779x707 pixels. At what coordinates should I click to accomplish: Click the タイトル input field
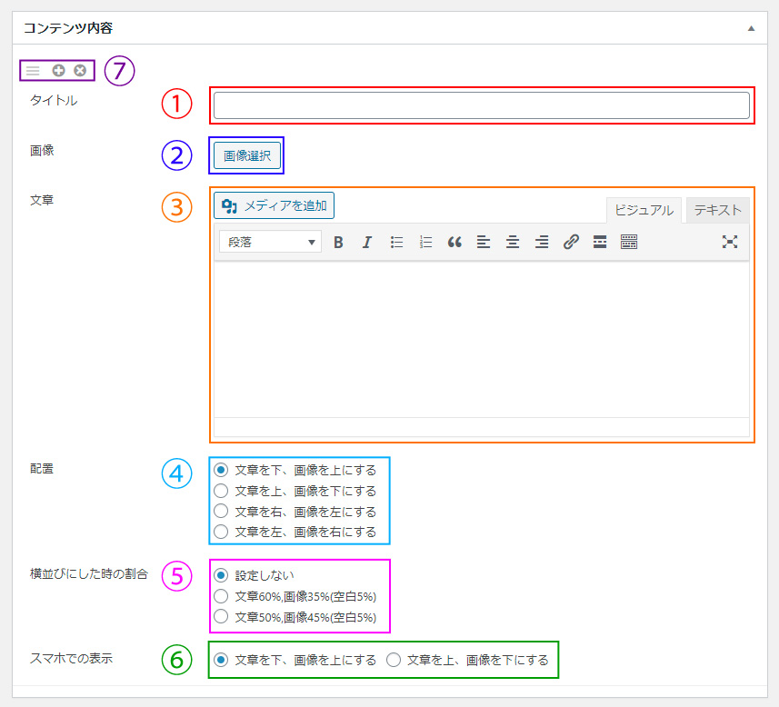[482, 105]
